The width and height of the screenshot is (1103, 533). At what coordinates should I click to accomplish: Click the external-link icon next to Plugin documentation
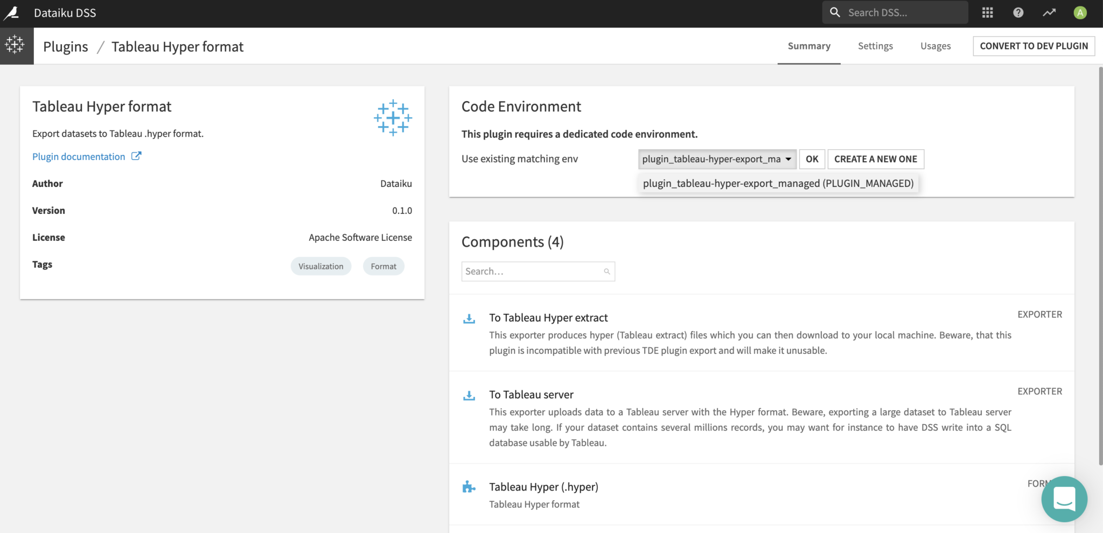click(x=136, y=156)
